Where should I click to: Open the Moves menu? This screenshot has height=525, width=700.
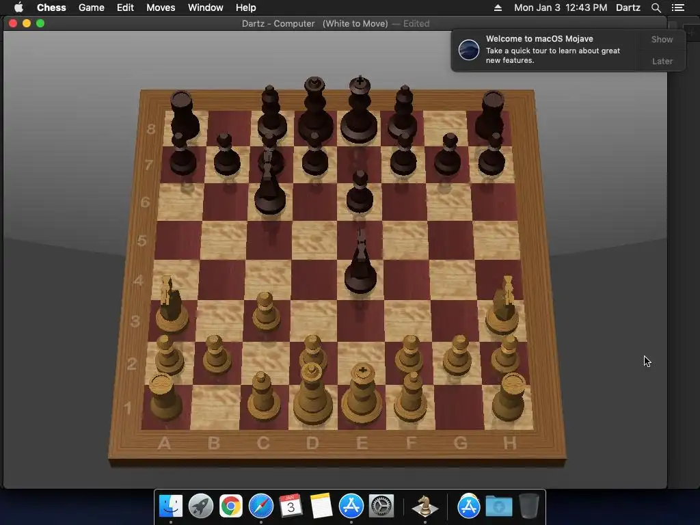[161, 8]
